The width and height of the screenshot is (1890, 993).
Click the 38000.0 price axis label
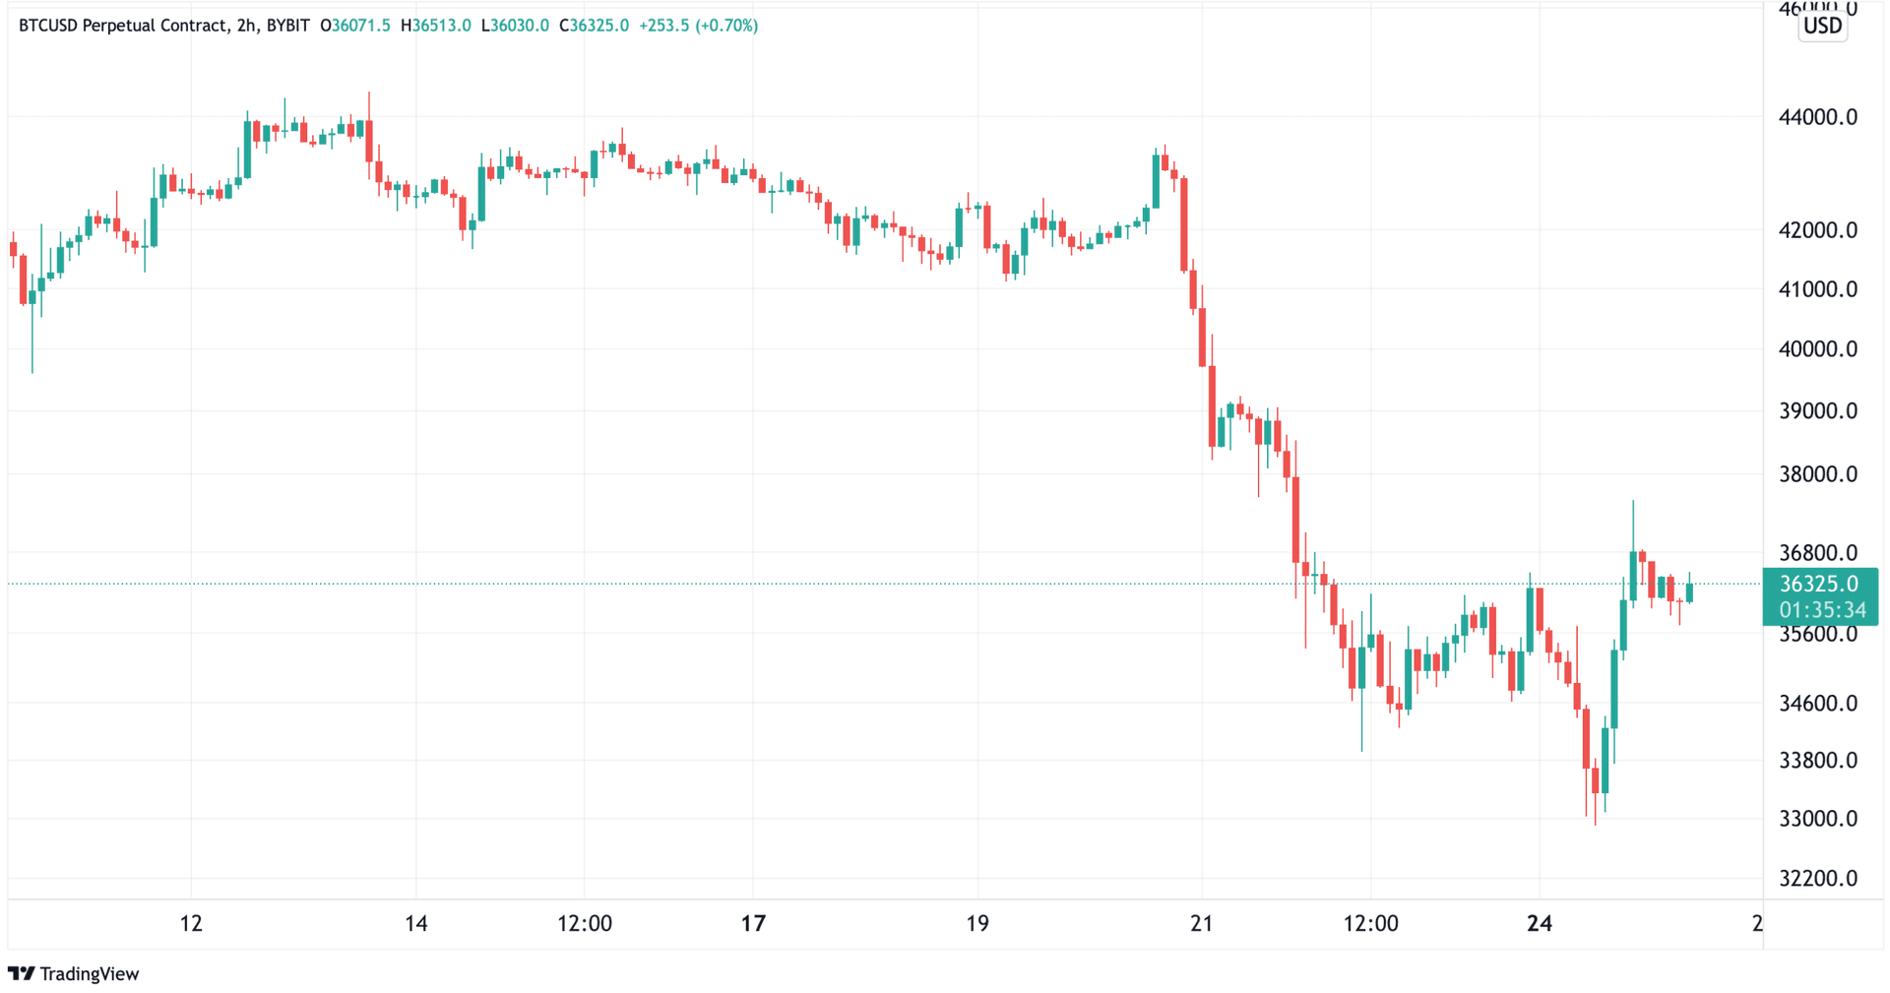click(1817, 474)
